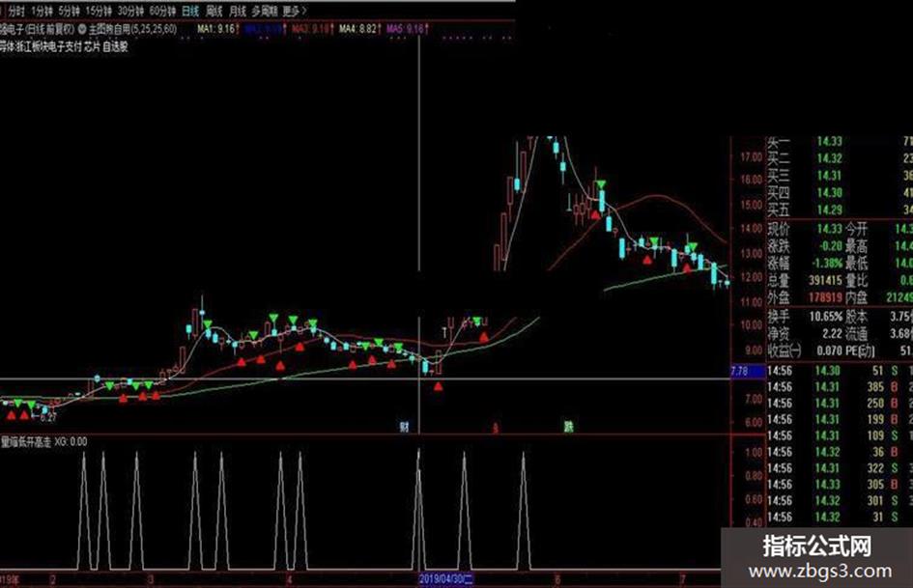Screen dimensions: 913x588
Task: Click the 换手 10.65% turnover value
Action: click(x=826, y=317)
